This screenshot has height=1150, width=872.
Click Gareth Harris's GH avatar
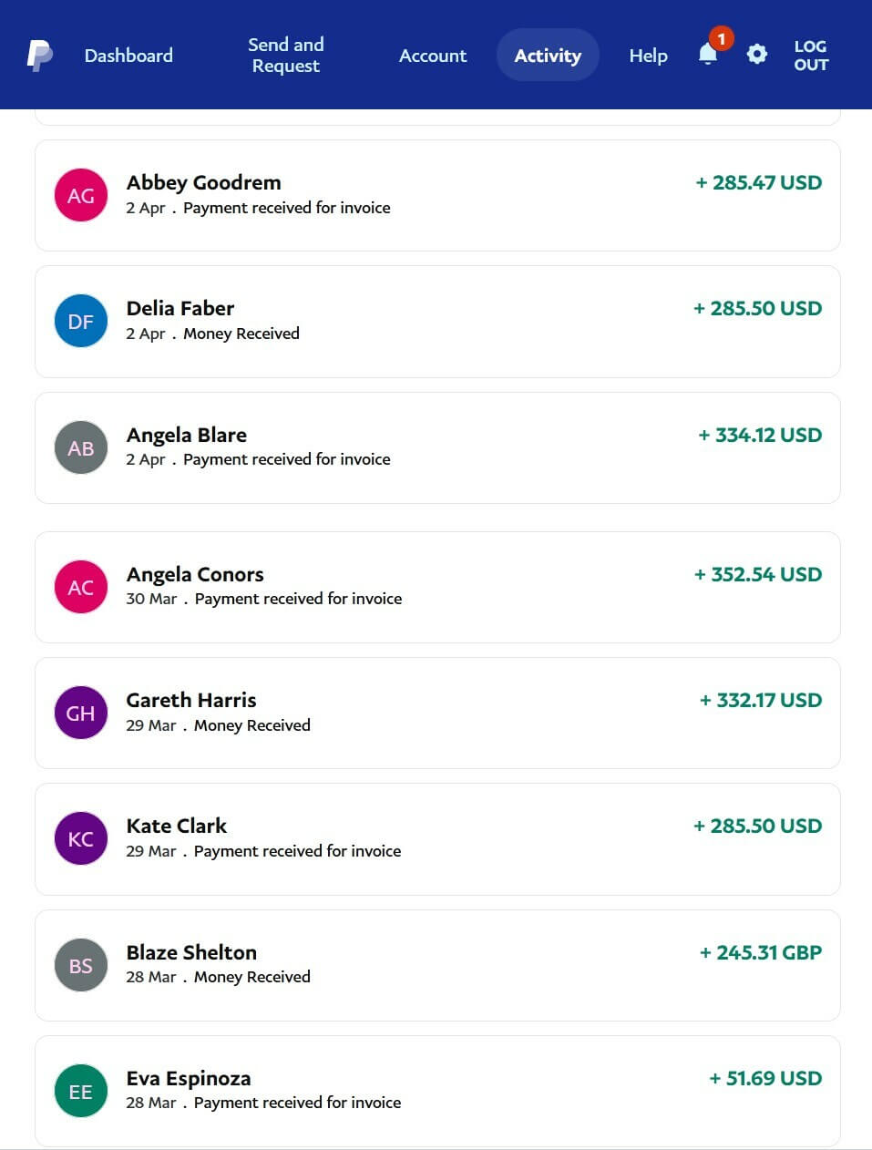point(81,713)
